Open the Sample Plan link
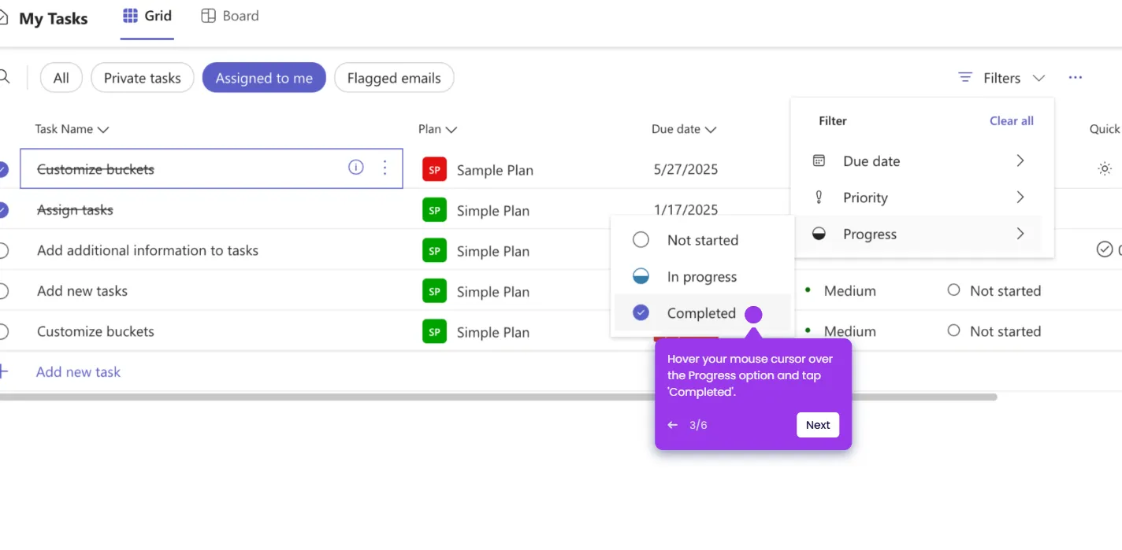The height and width of the screenshot is (550, 1122). [x=495, y=170]
